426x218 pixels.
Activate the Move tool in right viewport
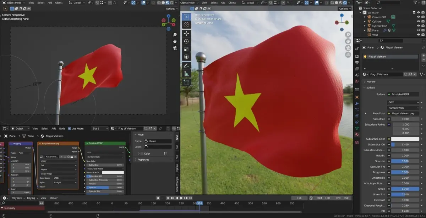pos(186,34)
